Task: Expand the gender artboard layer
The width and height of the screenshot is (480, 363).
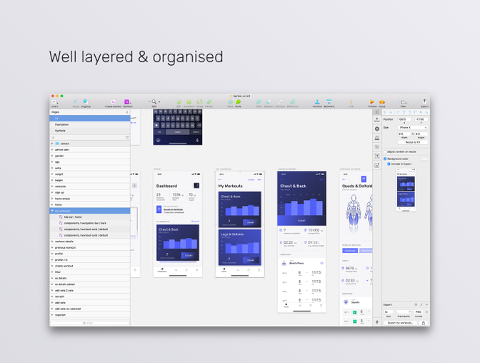Action: 52,156
